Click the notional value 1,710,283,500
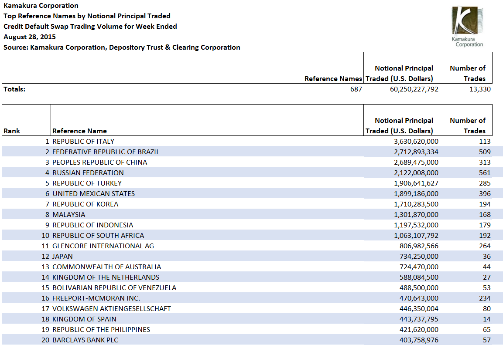 pyautogui.click(x=416, y=204)
